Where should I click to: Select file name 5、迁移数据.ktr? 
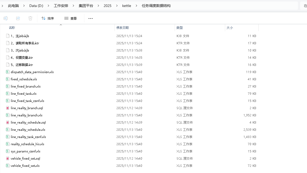coord(22,65)
